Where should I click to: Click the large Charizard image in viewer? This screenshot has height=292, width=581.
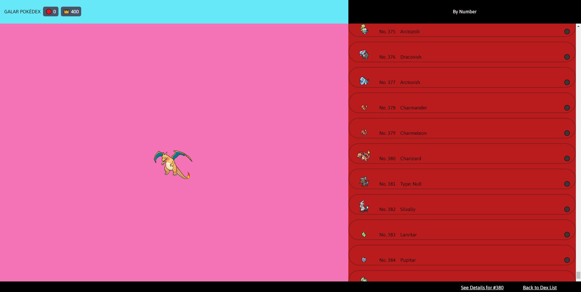[173, 164]
